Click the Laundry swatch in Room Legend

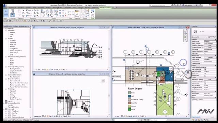129,103
